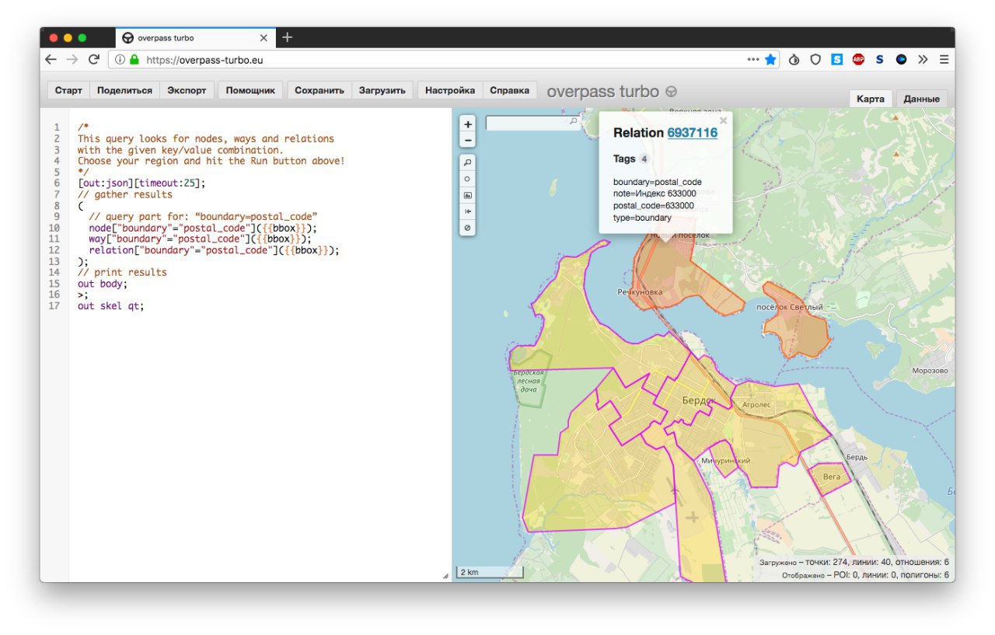Screen dimensions: 995x635
Task: Click the Поделиться share button
Action: 124,90
